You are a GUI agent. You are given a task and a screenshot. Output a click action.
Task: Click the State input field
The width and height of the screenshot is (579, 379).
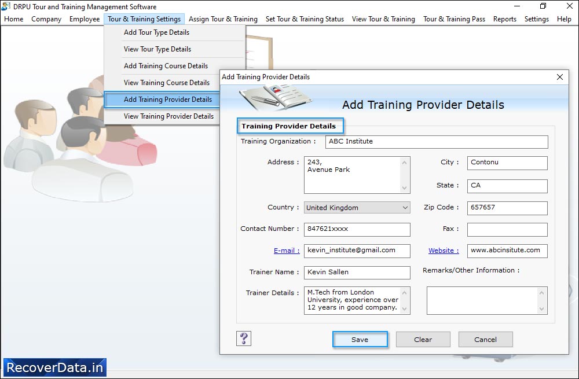507,186
